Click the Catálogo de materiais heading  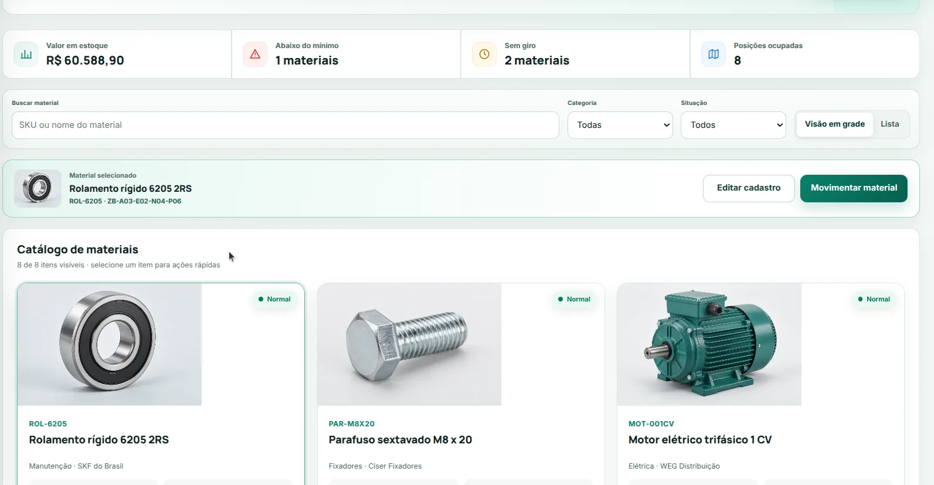point(77,250)
